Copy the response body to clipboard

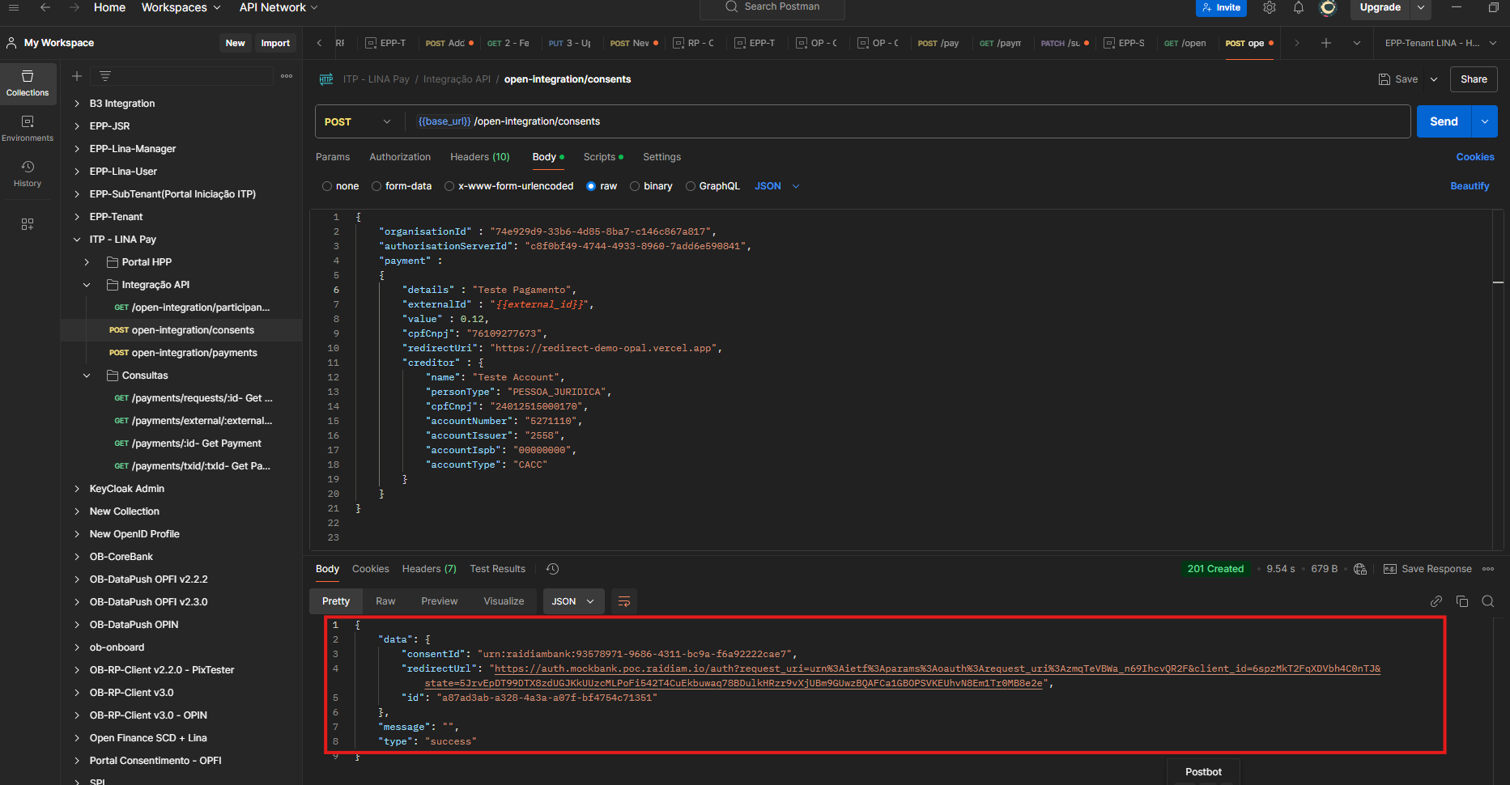tap(1462, 601)
